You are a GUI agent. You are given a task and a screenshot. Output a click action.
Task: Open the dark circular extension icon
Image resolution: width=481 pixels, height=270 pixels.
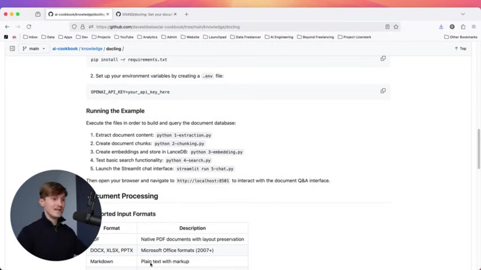[x=452, y=27]
